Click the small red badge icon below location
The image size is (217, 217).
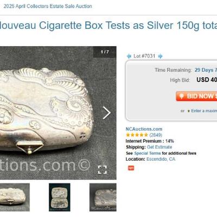(x=131, y=168)
